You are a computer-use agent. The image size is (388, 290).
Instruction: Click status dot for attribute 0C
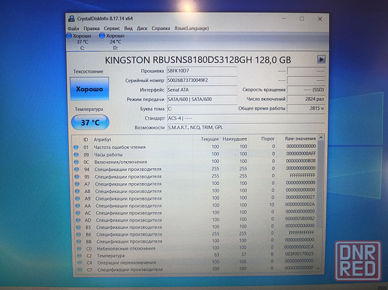76,162
